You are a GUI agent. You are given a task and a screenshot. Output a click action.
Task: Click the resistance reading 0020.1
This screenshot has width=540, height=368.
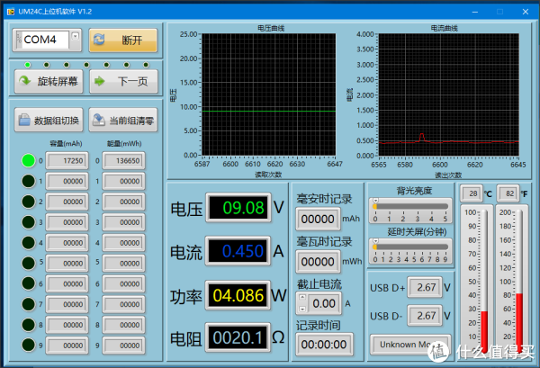(238, 338)
